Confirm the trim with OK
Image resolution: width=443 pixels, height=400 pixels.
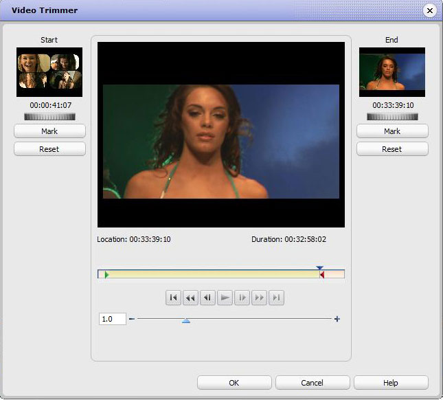pyautogui.click(x=234, y=383)
